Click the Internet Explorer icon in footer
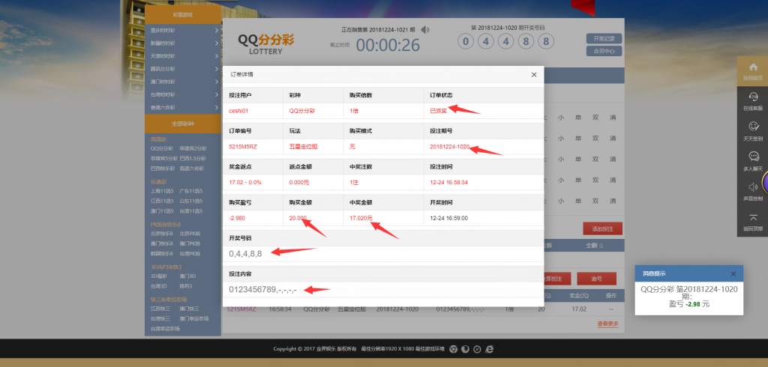Viewport: 768px width, 367px height. click(x=489, y=349)
